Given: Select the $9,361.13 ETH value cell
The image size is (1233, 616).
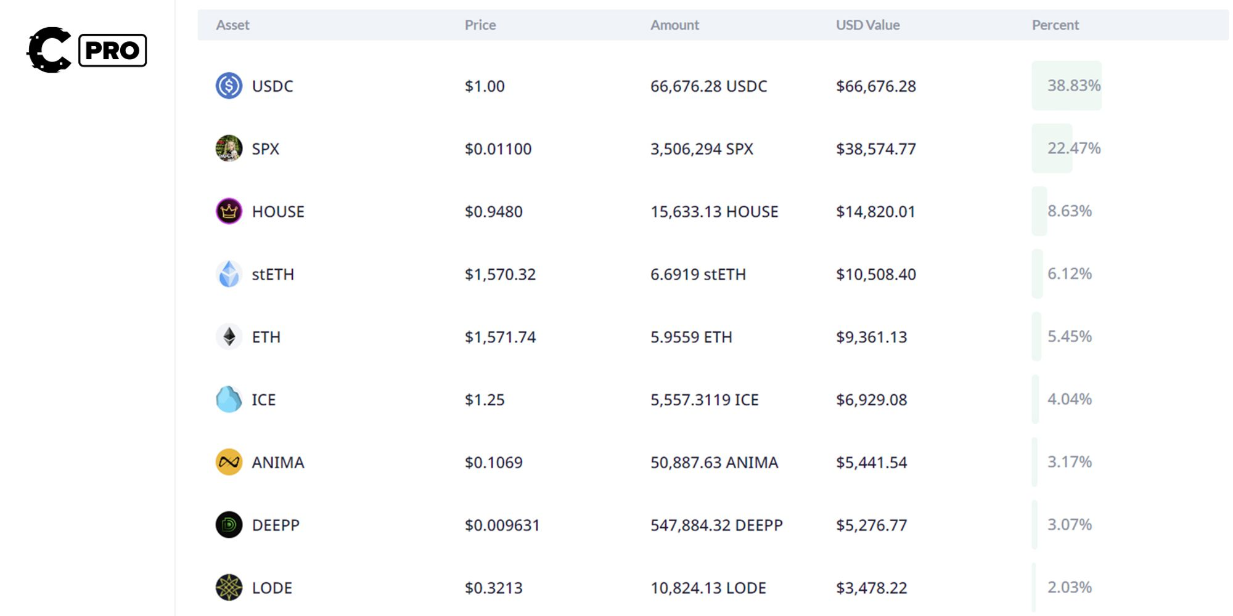Looking at the screenshot, I should [x=871, y=337].
